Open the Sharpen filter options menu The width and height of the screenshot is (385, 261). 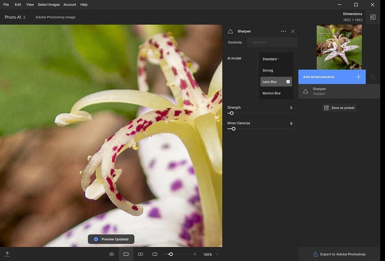pyautogui.click(x=283, y=31)
